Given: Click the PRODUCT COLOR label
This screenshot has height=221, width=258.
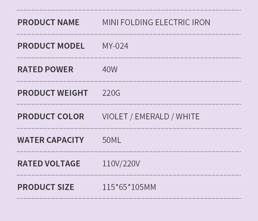Looking at the screenshot, I should [51, 116].
